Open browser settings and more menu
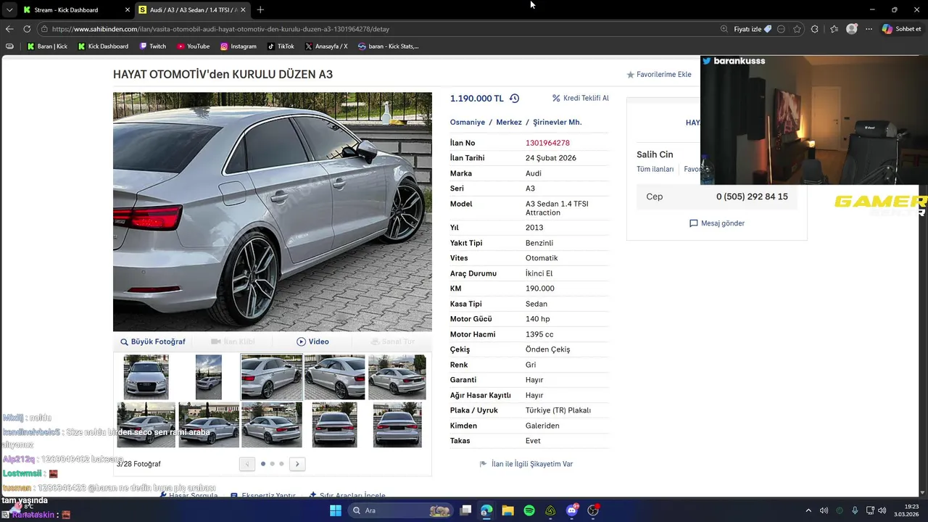This screenshot has width=928, height=522. (x=869, y=29)
